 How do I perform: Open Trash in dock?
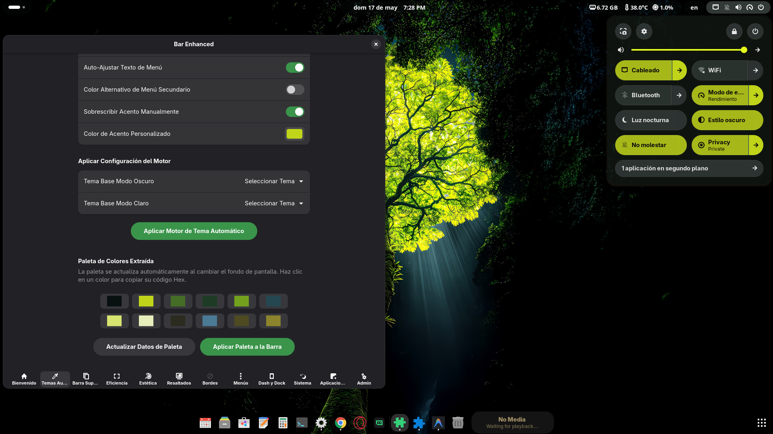coord(458,423)
